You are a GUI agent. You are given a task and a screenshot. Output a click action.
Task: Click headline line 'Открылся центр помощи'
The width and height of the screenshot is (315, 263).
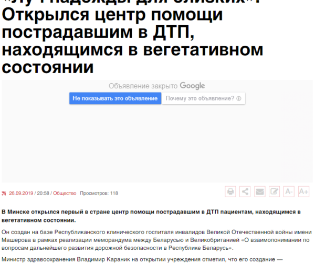[112, 15]
